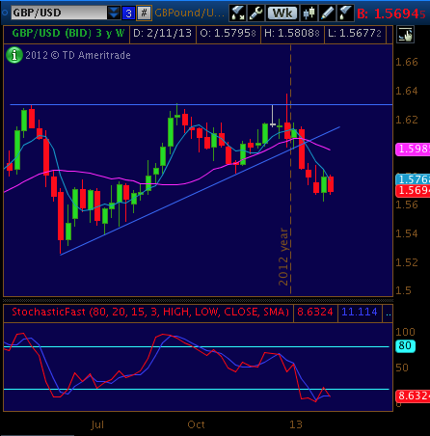Click the GBPound/U... description label
The height and width of the screenshot is (436, 430).
(x=189, y=13)
